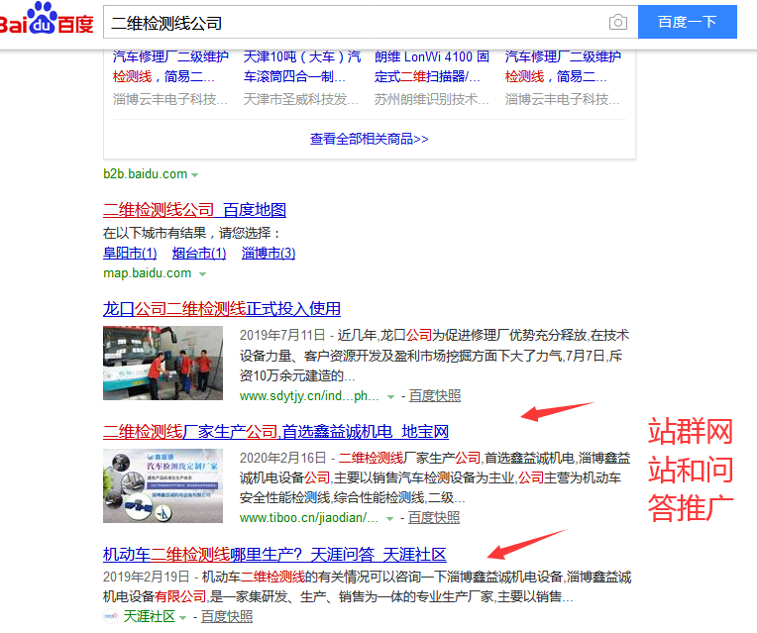The image size is (757, 633).
Task: Open 龙口公司二维检测线正式投入使用 result
Action: 222,308
